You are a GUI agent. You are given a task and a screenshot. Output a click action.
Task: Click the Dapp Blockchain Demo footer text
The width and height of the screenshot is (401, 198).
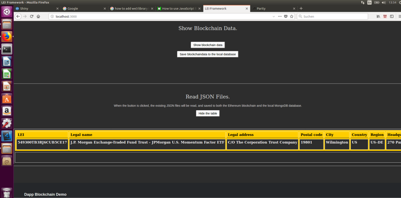tap(45, 194)
